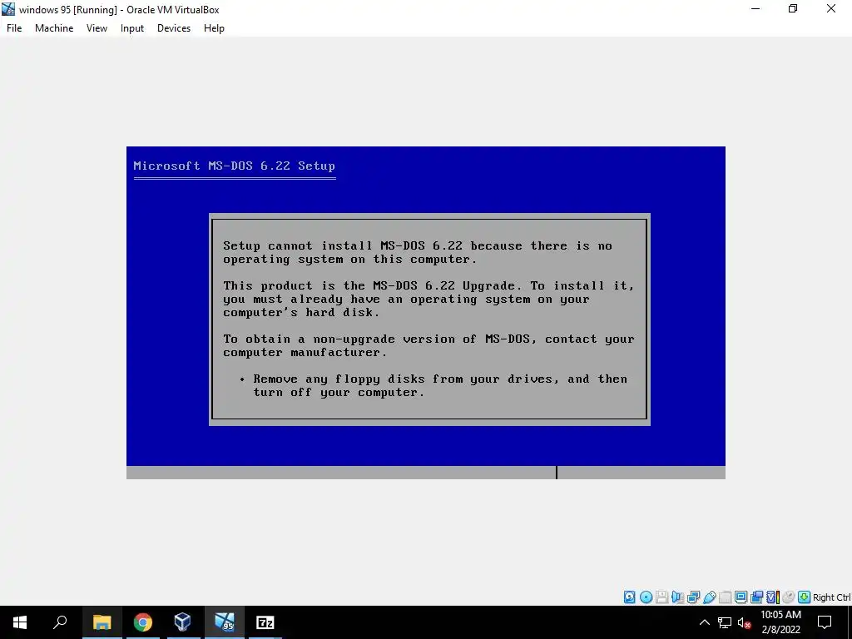Minimize the VirtualBox window
The width and height of the screenshot is (852, 639).
tap(755, 8)
